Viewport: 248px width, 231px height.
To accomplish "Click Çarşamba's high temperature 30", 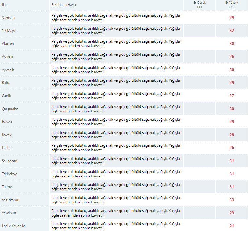I will [232, 109].
